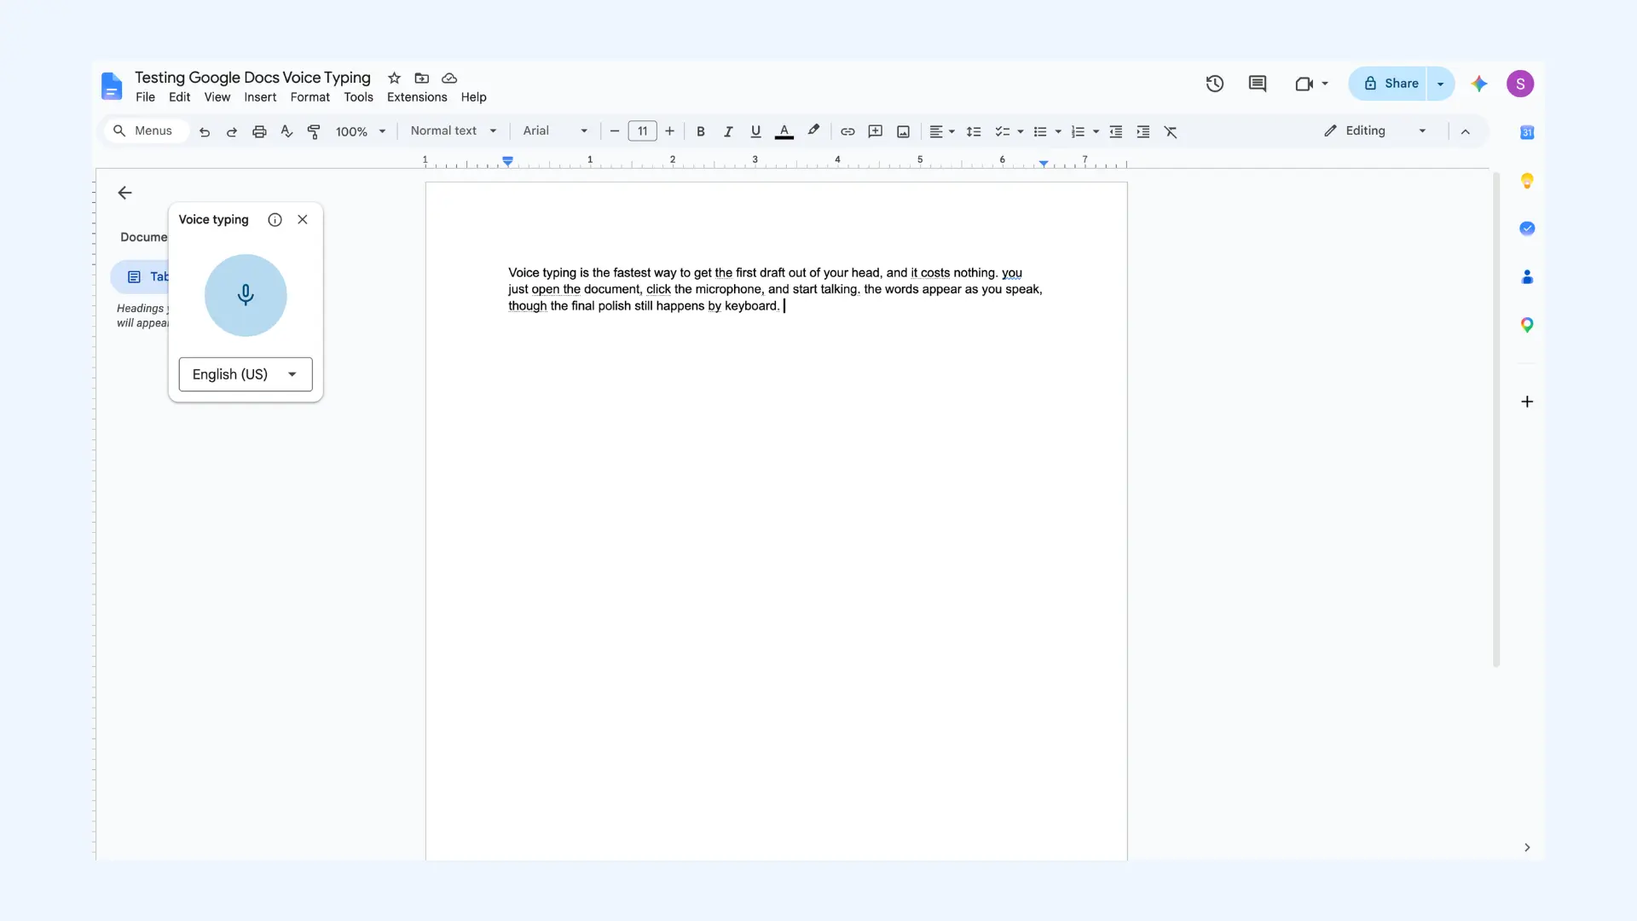Open the File menu
The height and width of the screenshot is (921, 1637).
click(x=146, y=97)
